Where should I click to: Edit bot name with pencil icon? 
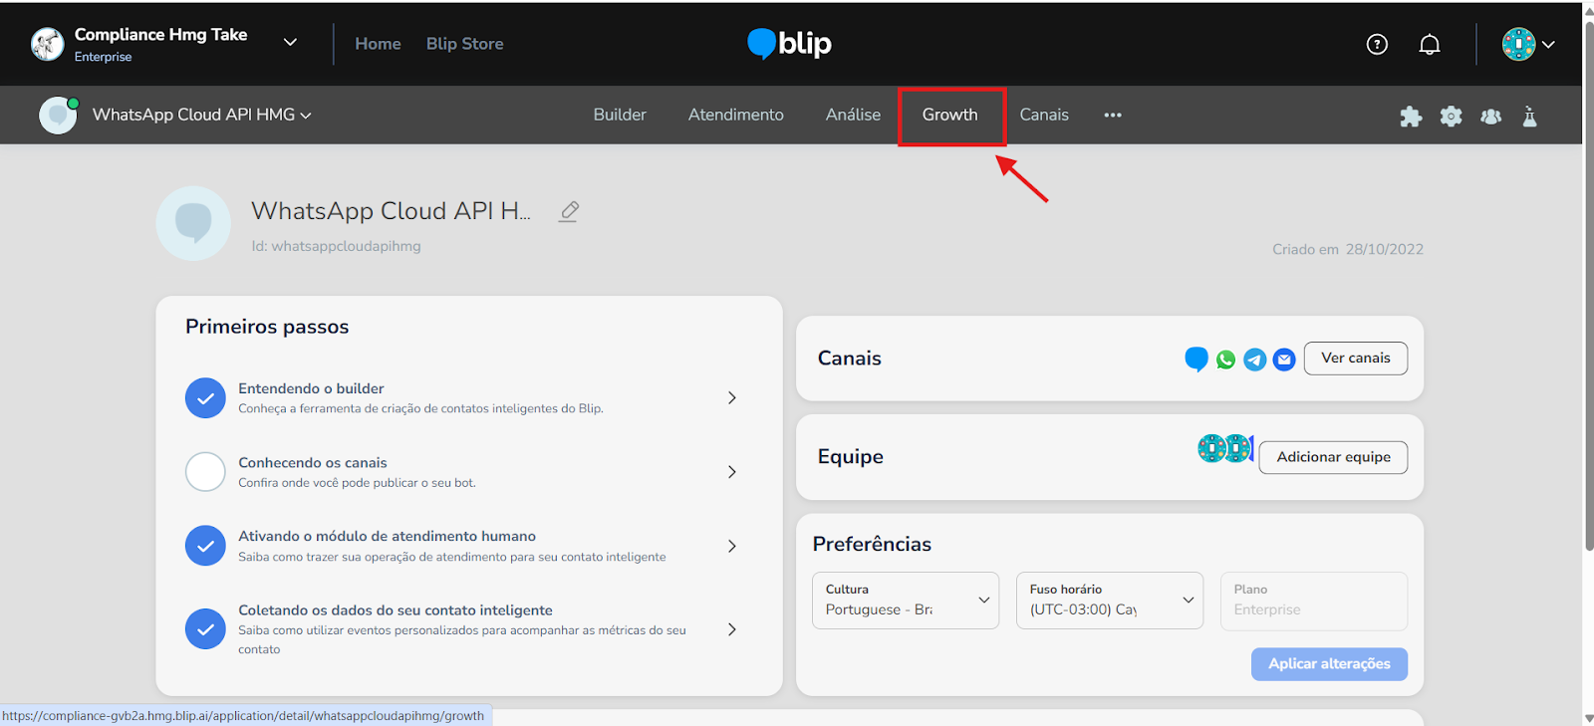(x=569, y=211)
